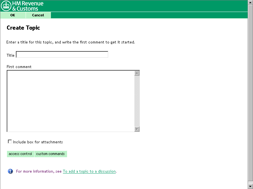Click the HM Revenue & Customs crown logo
253x189 pixels.
[x=6, y=6]
